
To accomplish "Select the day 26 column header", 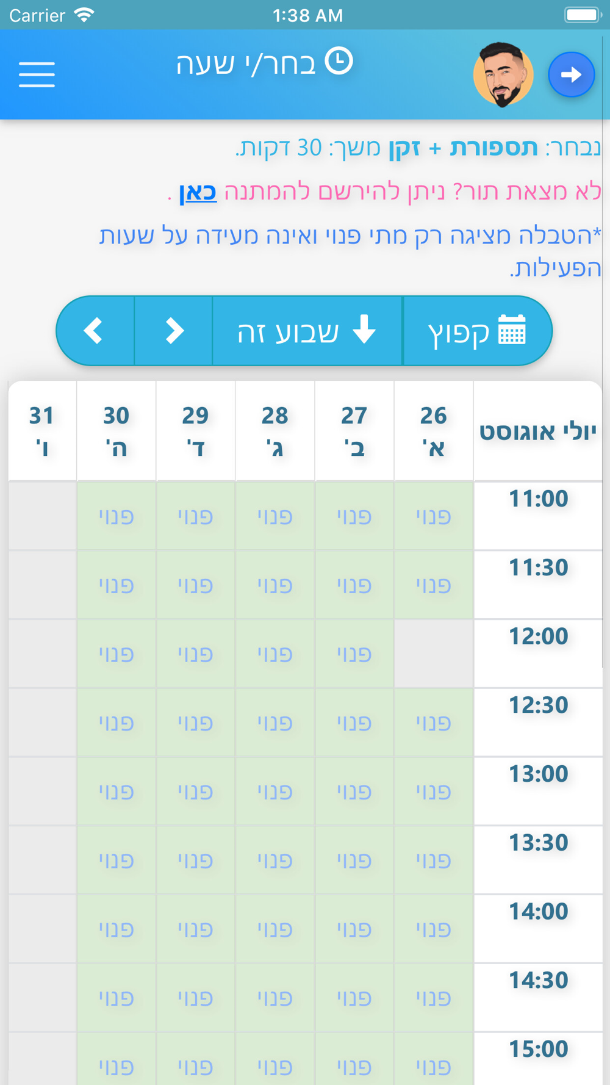I will (434, 431).
